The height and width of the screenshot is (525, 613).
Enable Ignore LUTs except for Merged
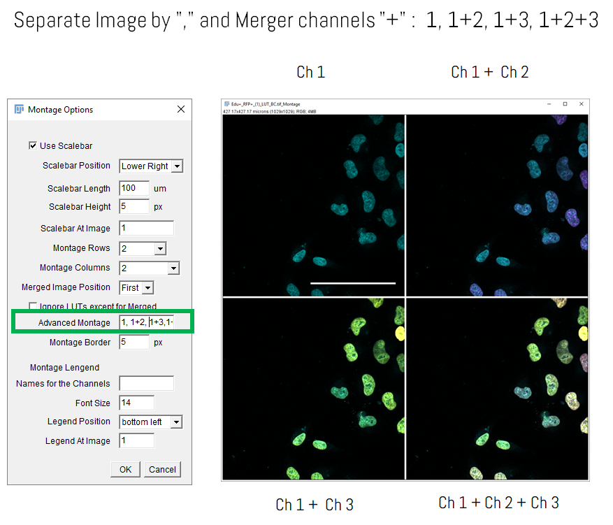coord(33,306)
